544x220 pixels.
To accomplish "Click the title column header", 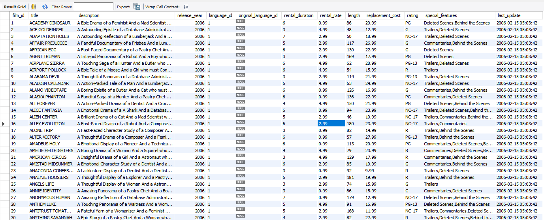I will [35, 15].
